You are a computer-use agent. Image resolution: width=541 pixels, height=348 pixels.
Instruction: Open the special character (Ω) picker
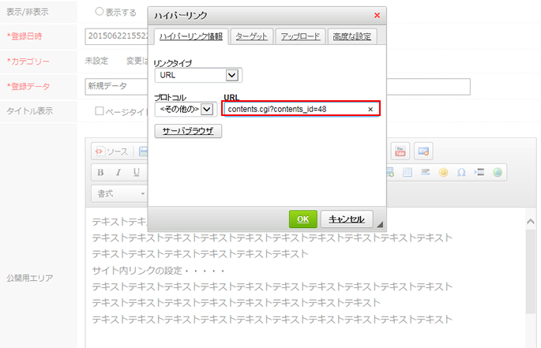461,172
